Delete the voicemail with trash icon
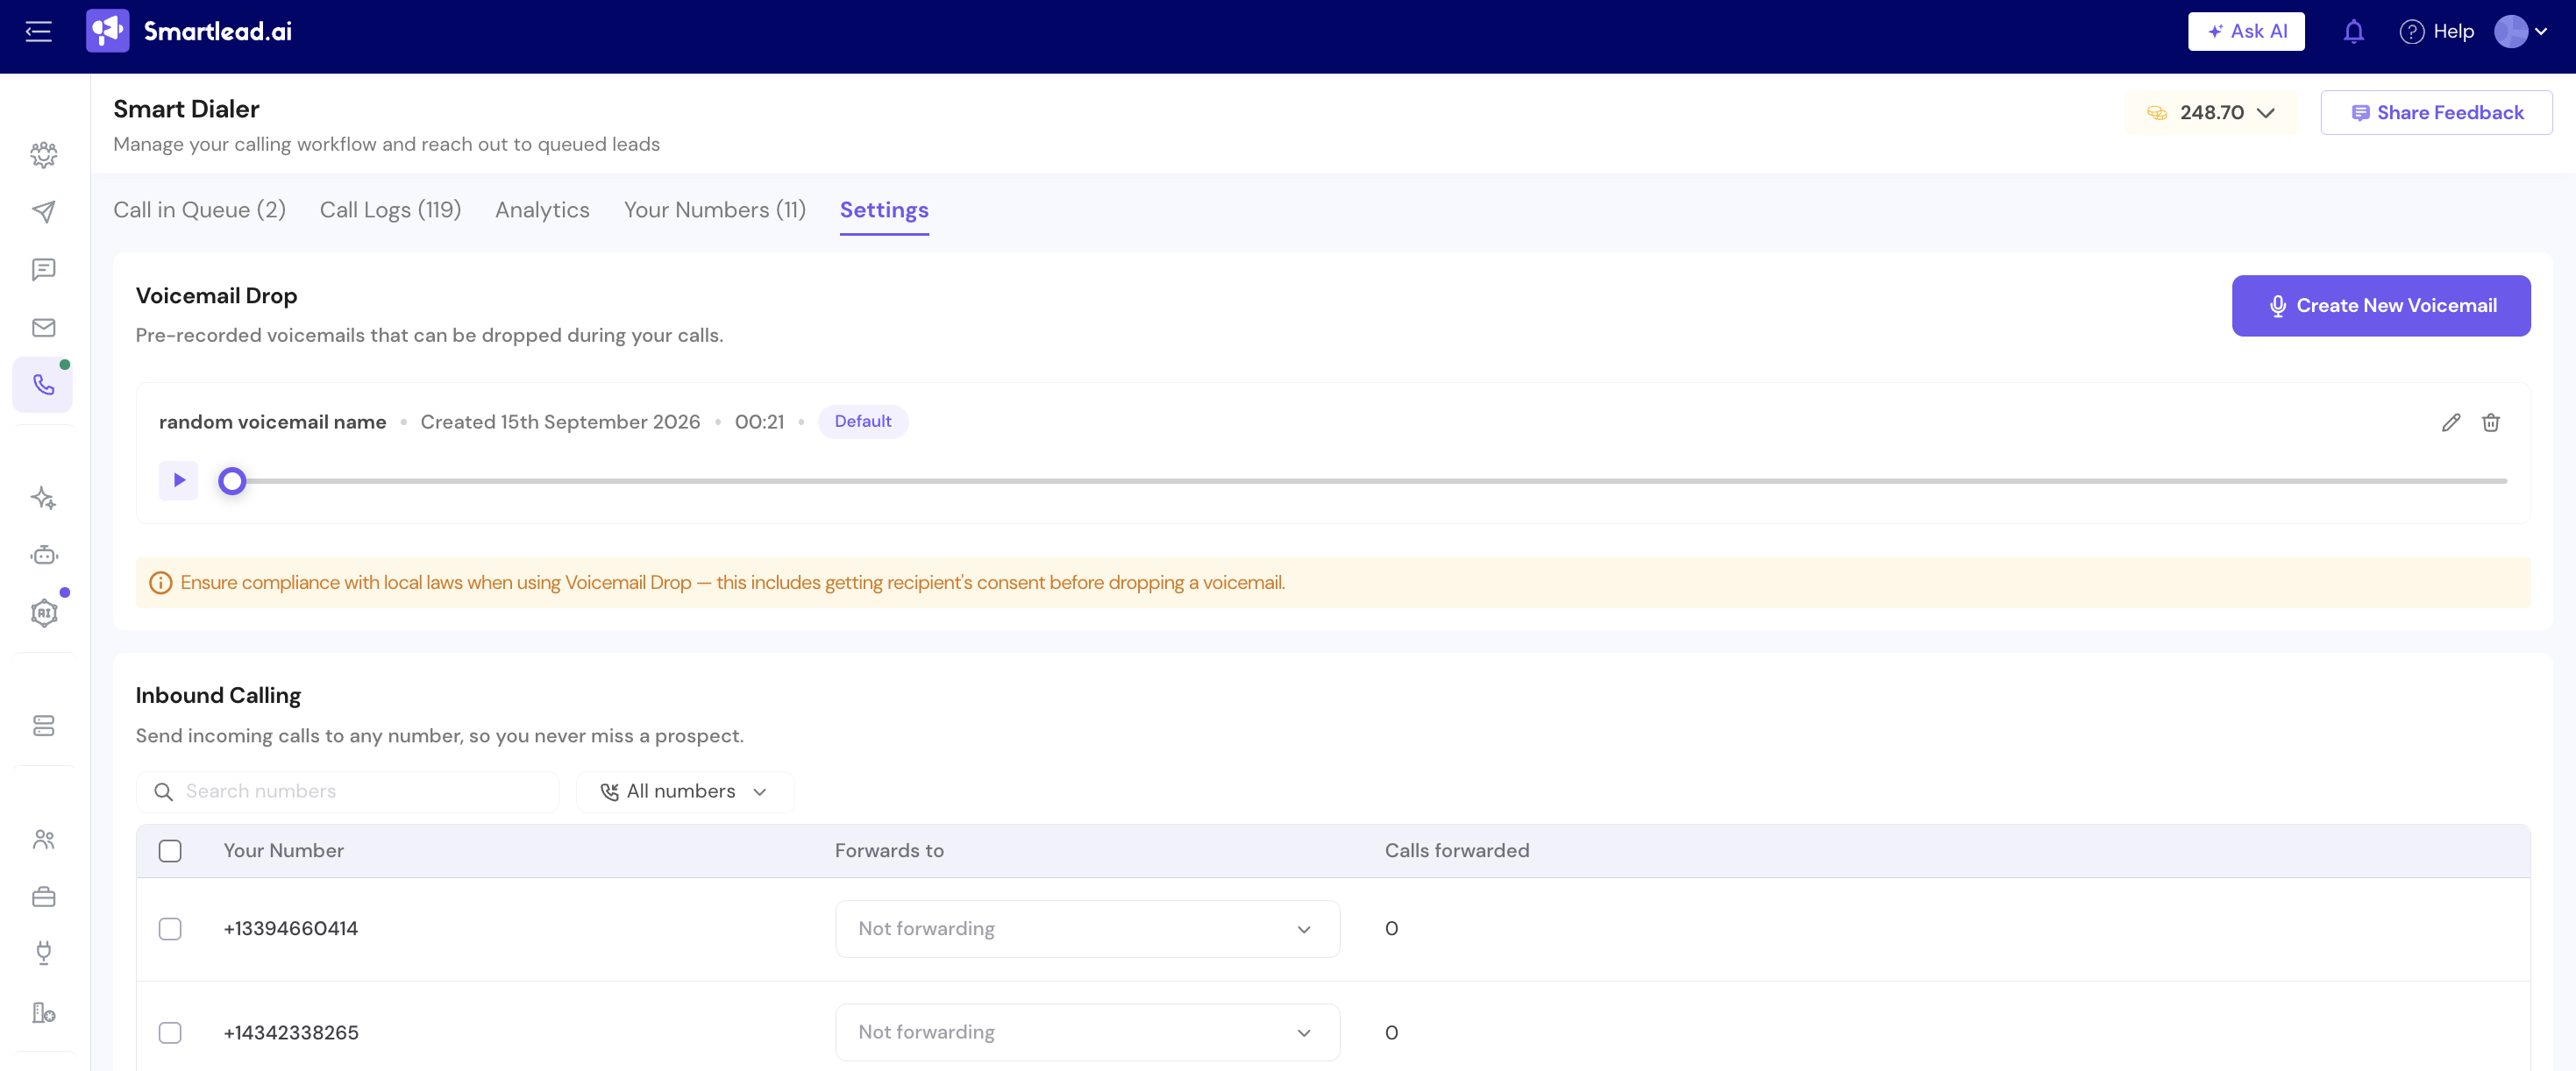 pyautogui.click(x=2490, y=422)
